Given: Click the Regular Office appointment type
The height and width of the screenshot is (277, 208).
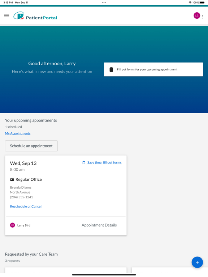Looking at the screenshot, I should [29, 180].
